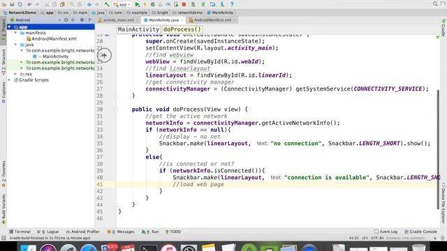
Task: Open Device File Explorer side tab
Action: (x=444, y=203)
